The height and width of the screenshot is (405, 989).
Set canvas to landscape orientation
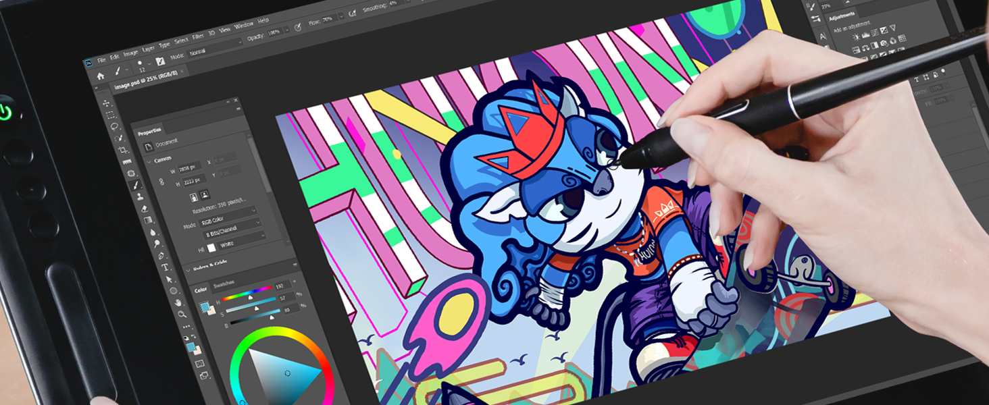(204, 195)
